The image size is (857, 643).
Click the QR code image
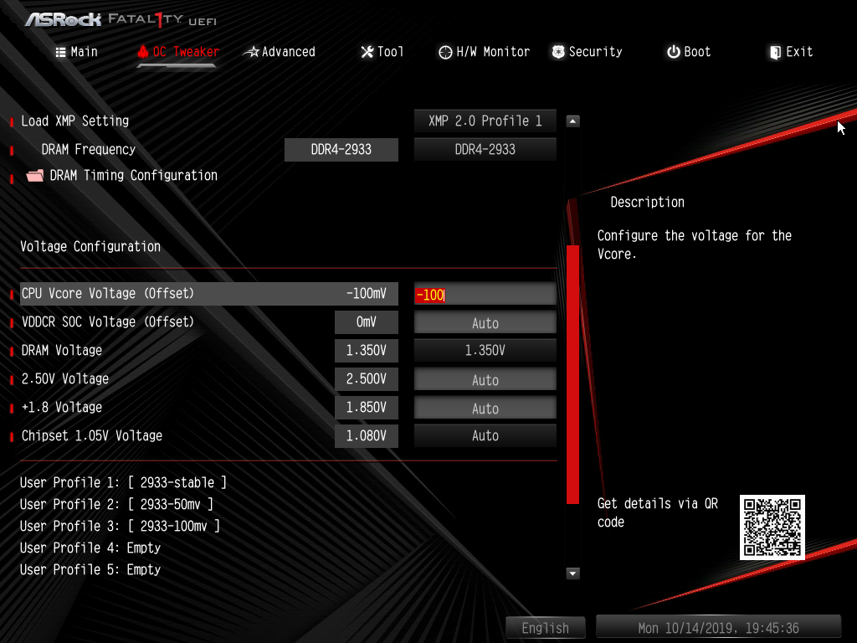[772, 527]
